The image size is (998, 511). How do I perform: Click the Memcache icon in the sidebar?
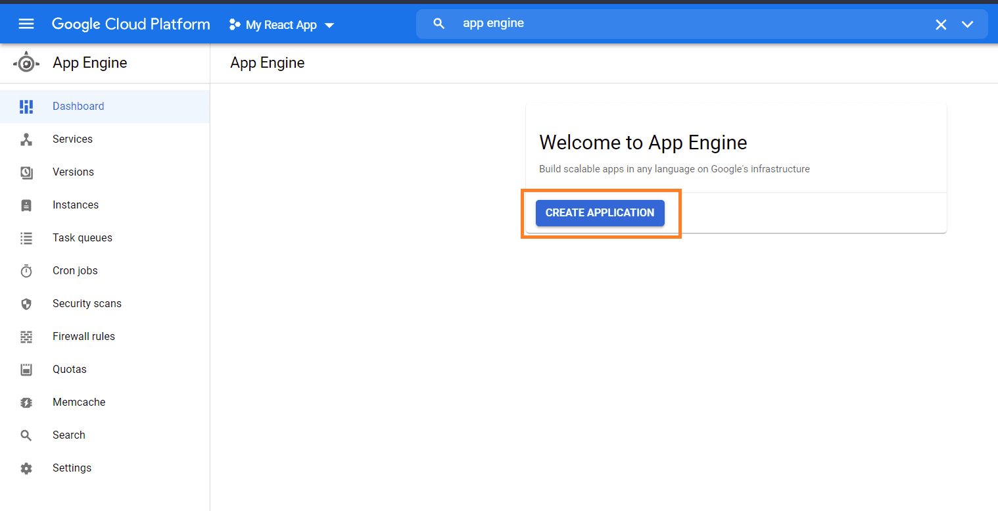point(26,402)
